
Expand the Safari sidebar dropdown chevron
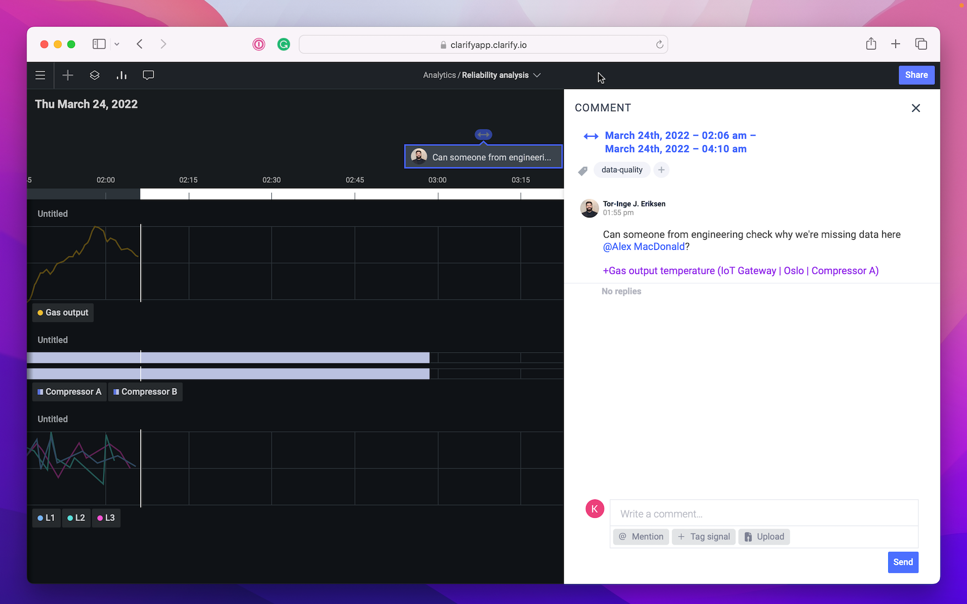[x=117, y=44]
